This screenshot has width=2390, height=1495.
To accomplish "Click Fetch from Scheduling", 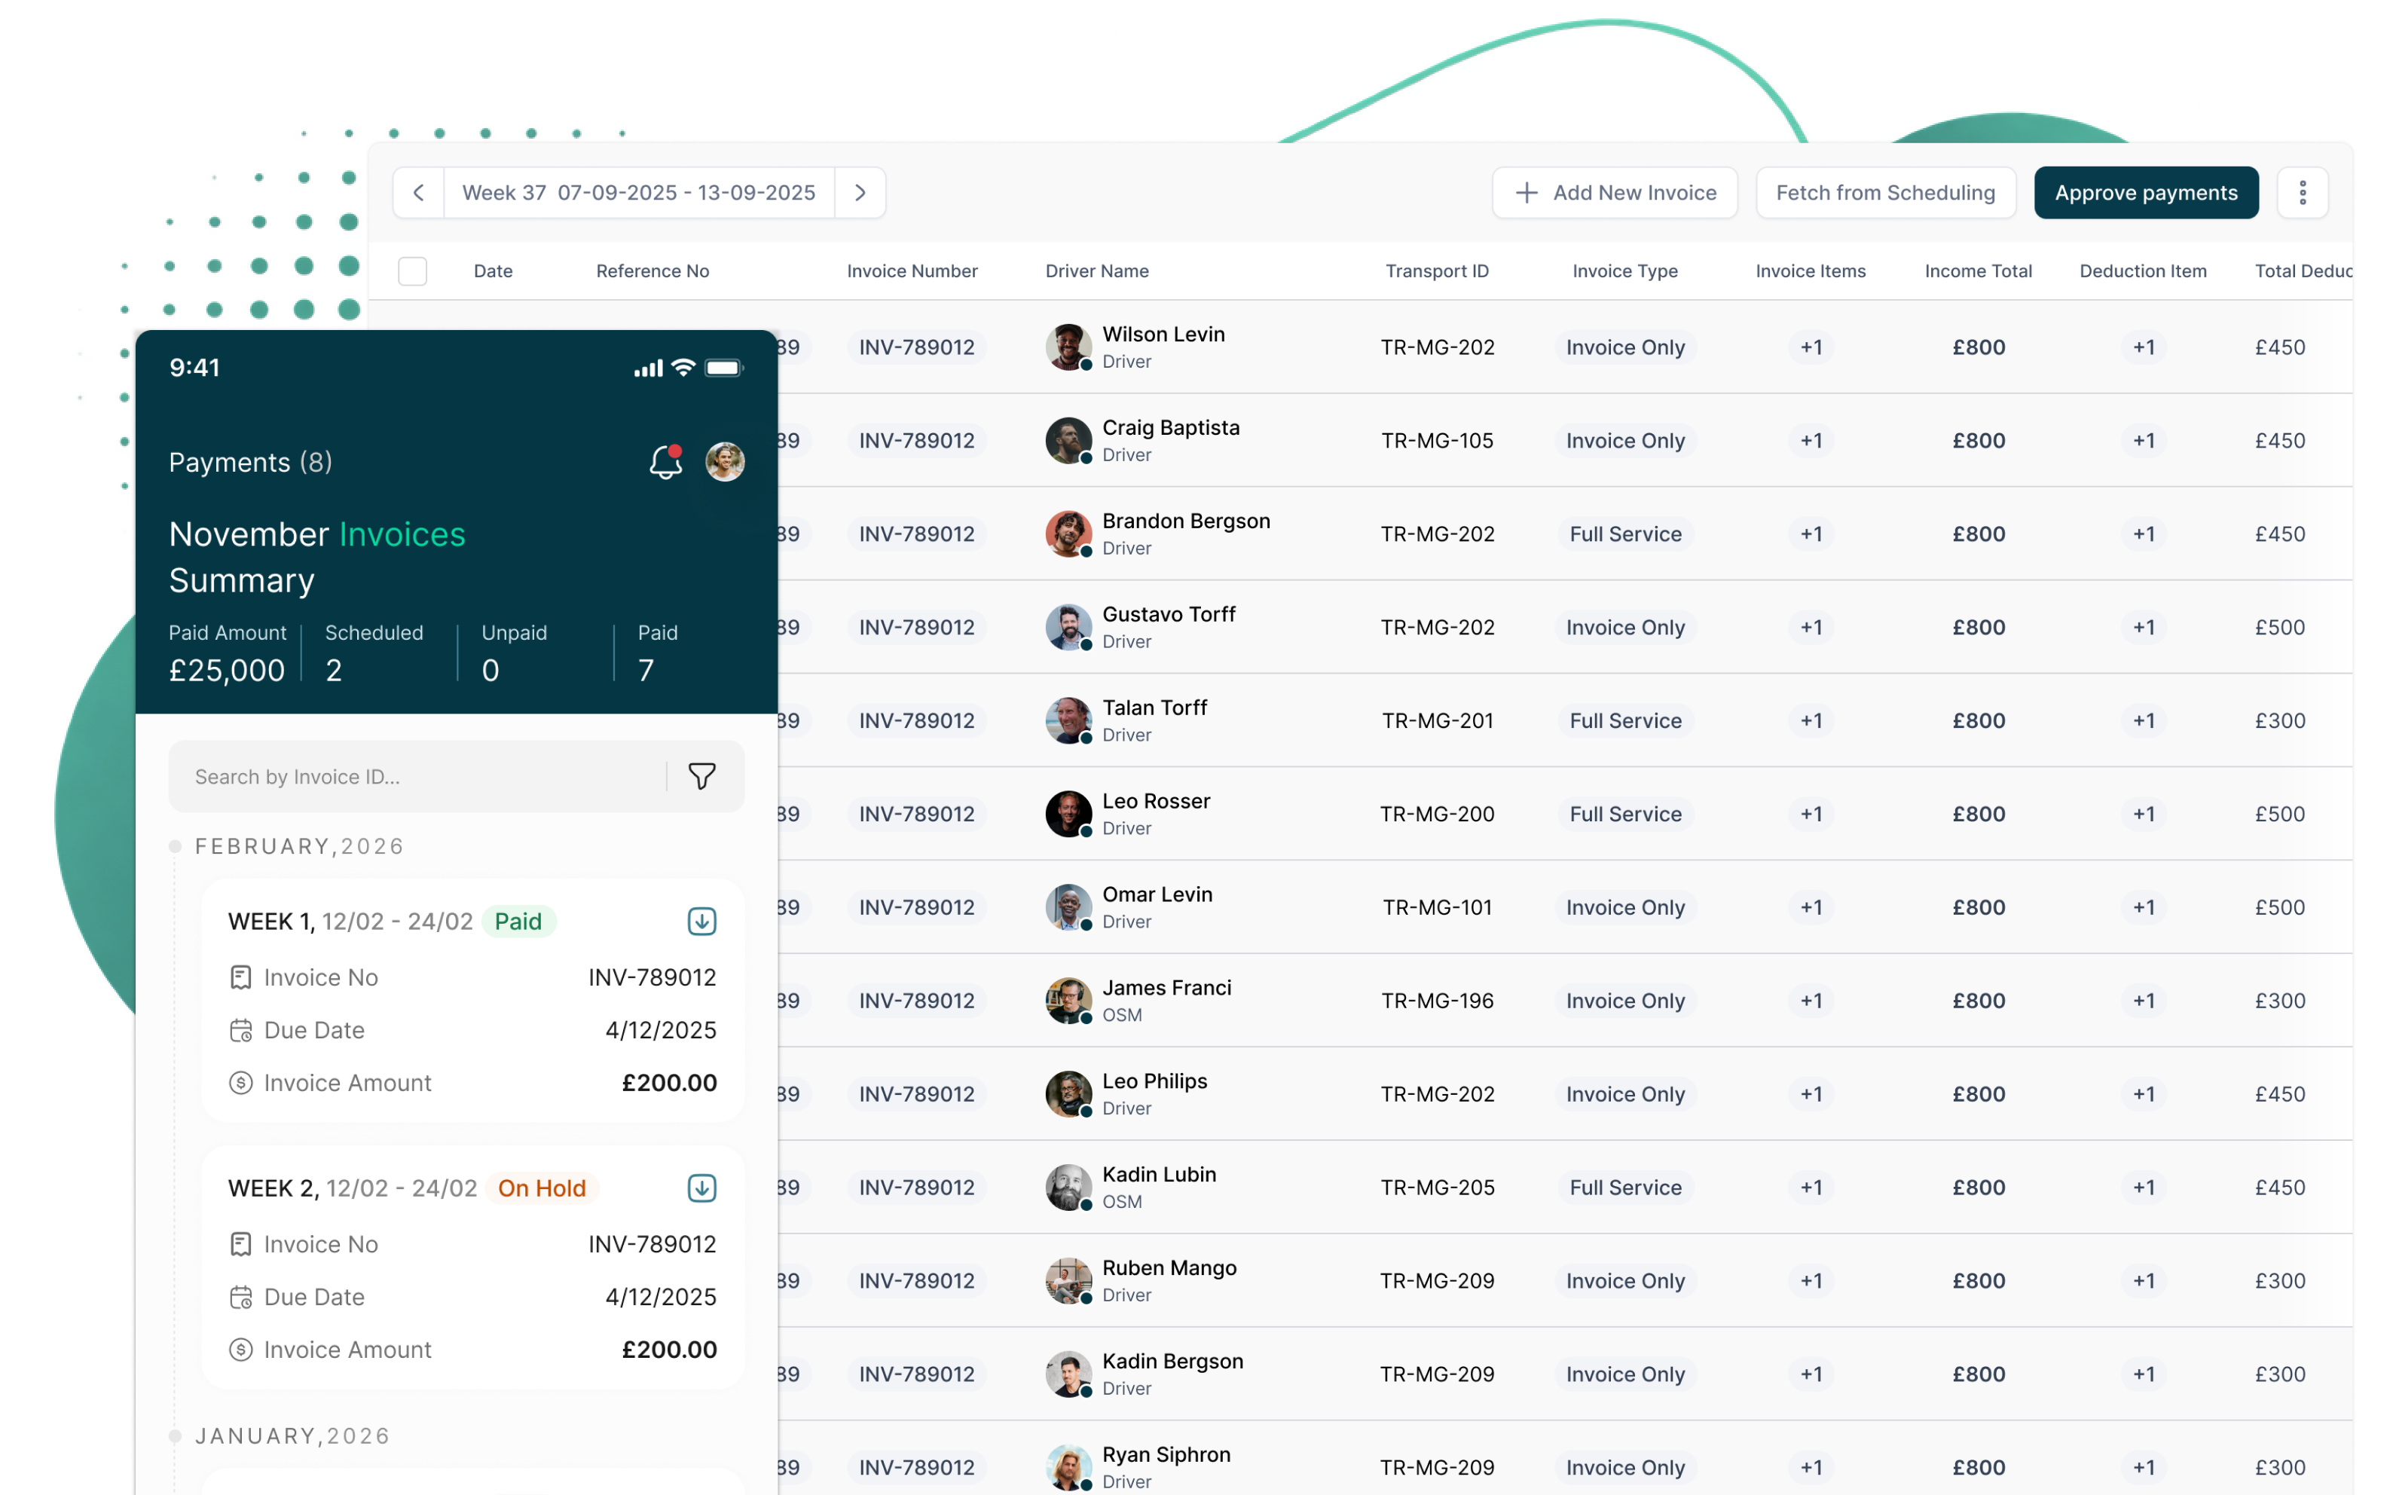I will point(1885,193).
